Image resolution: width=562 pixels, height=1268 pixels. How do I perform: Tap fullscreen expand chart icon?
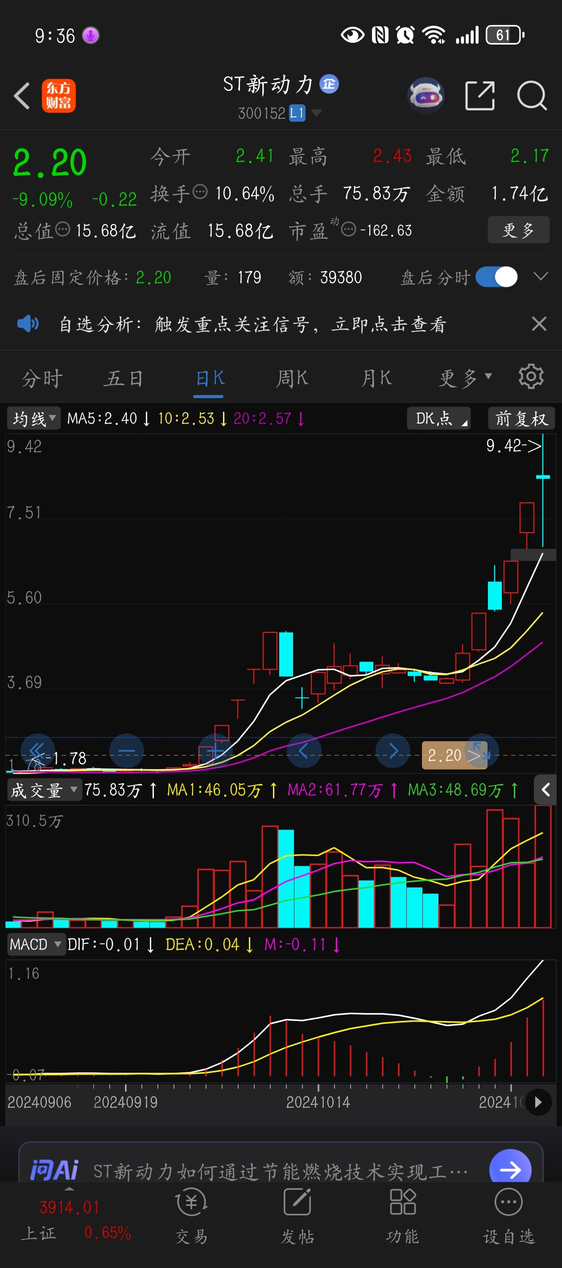click(x=481, y=751)
